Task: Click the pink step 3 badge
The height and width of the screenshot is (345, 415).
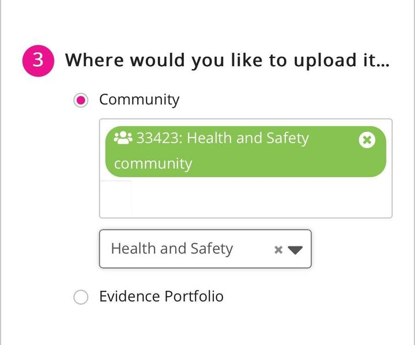Action: coord(38,60)
